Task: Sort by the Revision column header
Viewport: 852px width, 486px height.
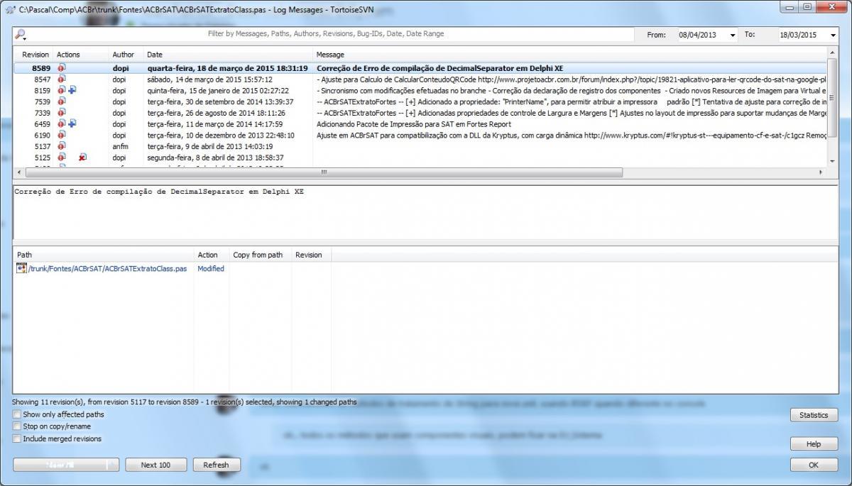Action: (x=35, y=55)
